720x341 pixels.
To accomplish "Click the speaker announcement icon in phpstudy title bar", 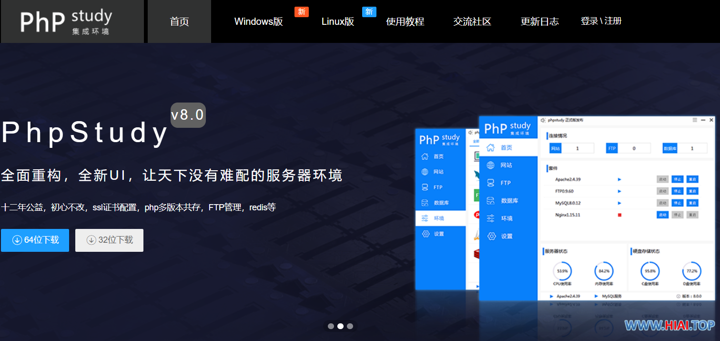I will coord(543,120).
